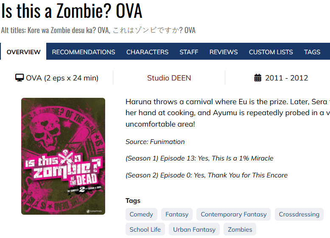
Task: Open the zombie cover art thumbnail
Action: tap(63, 156)
